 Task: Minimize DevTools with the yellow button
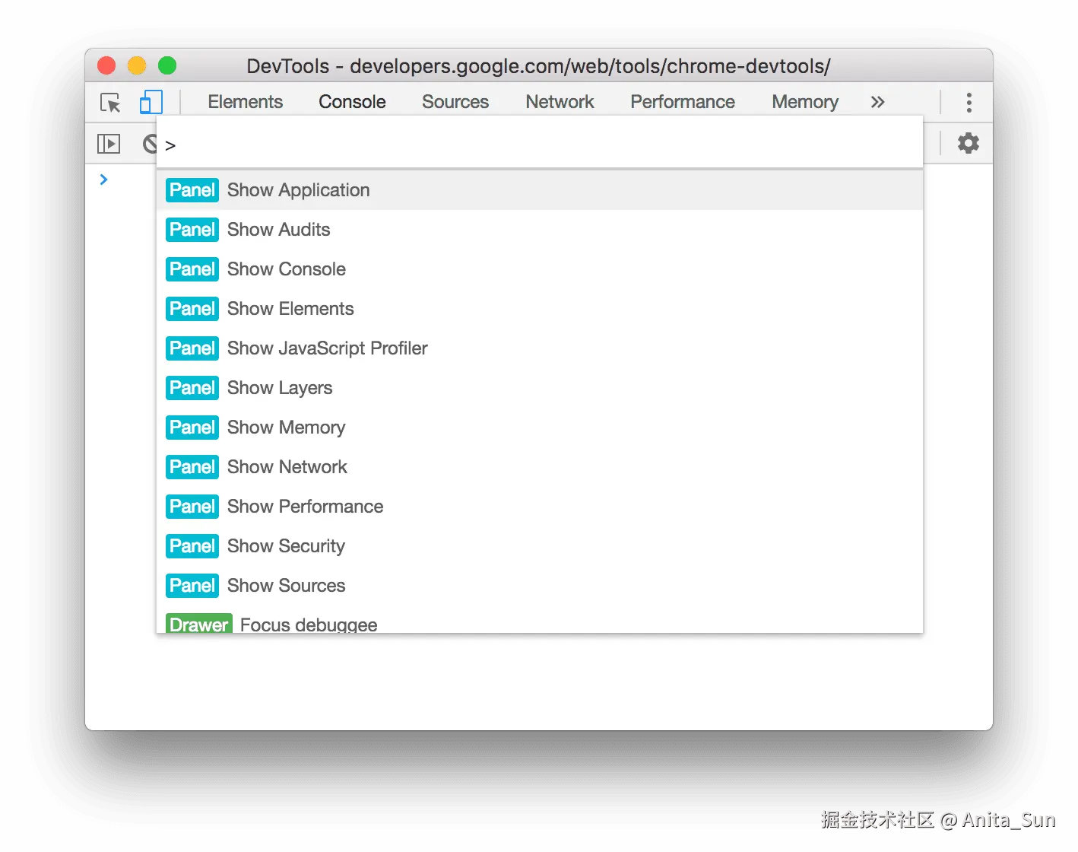[137, 65]
